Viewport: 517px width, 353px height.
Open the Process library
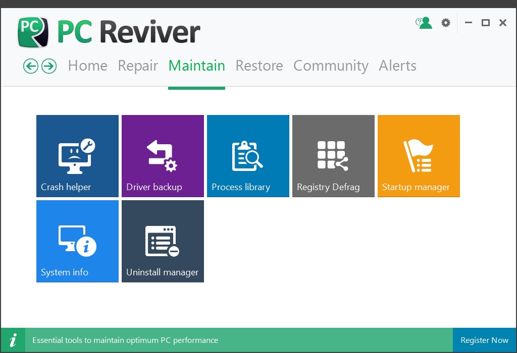248,155
